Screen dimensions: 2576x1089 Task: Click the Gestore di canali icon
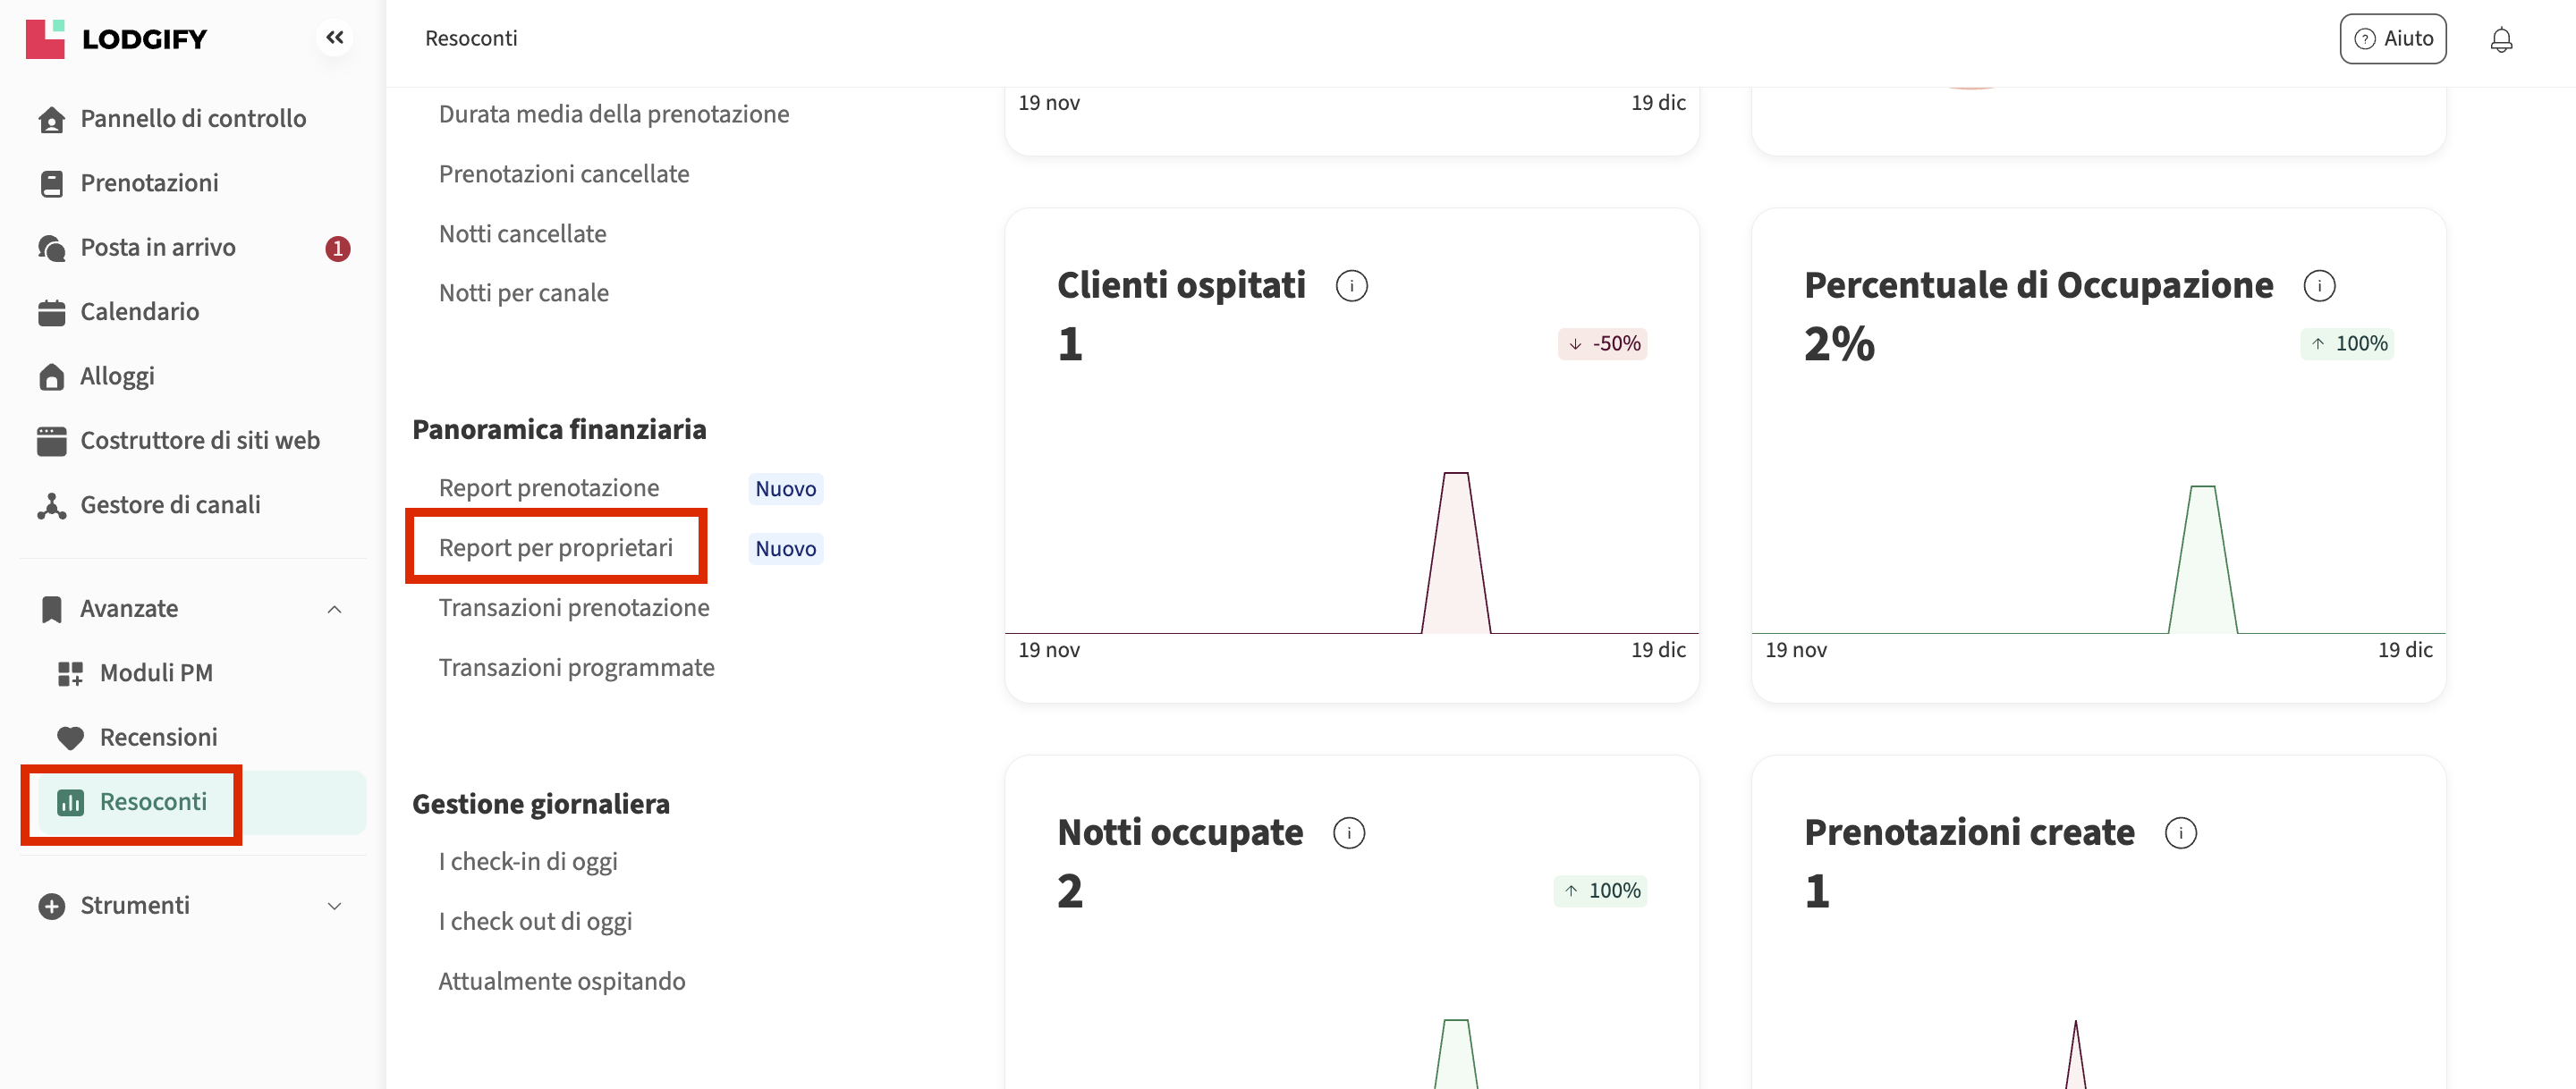pyautogui.click(x=51, y=506)
